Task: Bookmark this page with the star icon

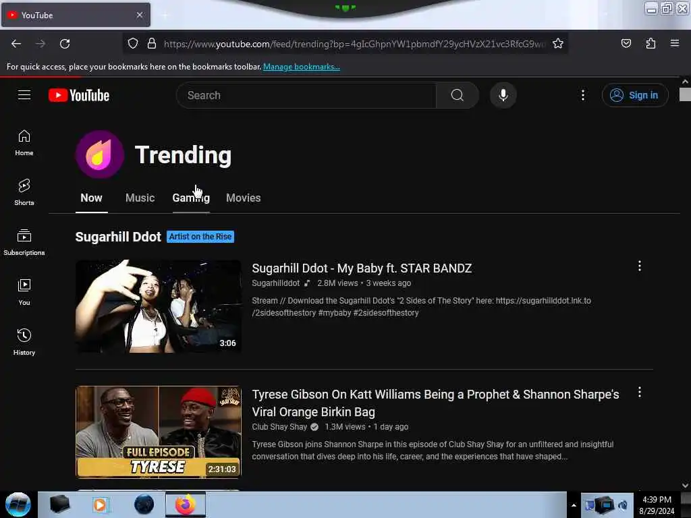Action: (x=558, y=43)
